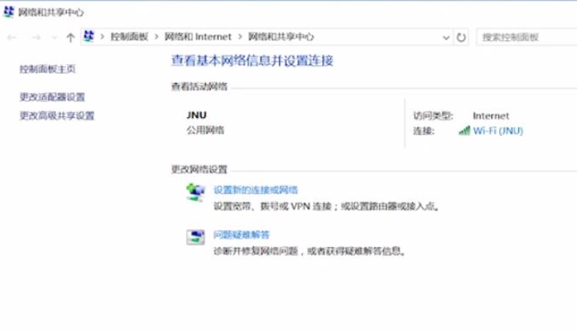Click the 问题疑难解答 icon

194,238
